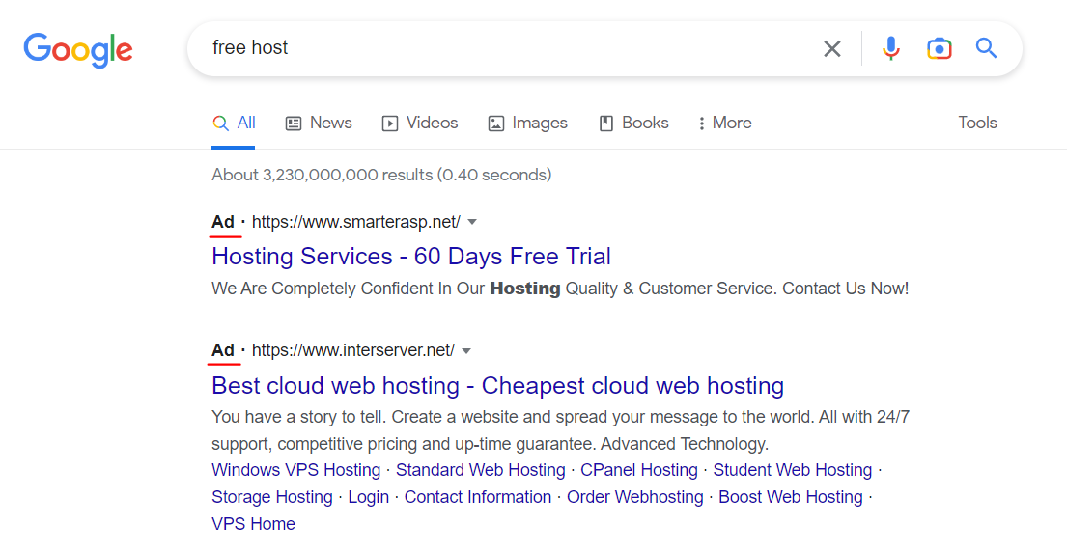Open 'Best cloud web hosting' ad link
1067x550 pixels.
pos(497,385)
